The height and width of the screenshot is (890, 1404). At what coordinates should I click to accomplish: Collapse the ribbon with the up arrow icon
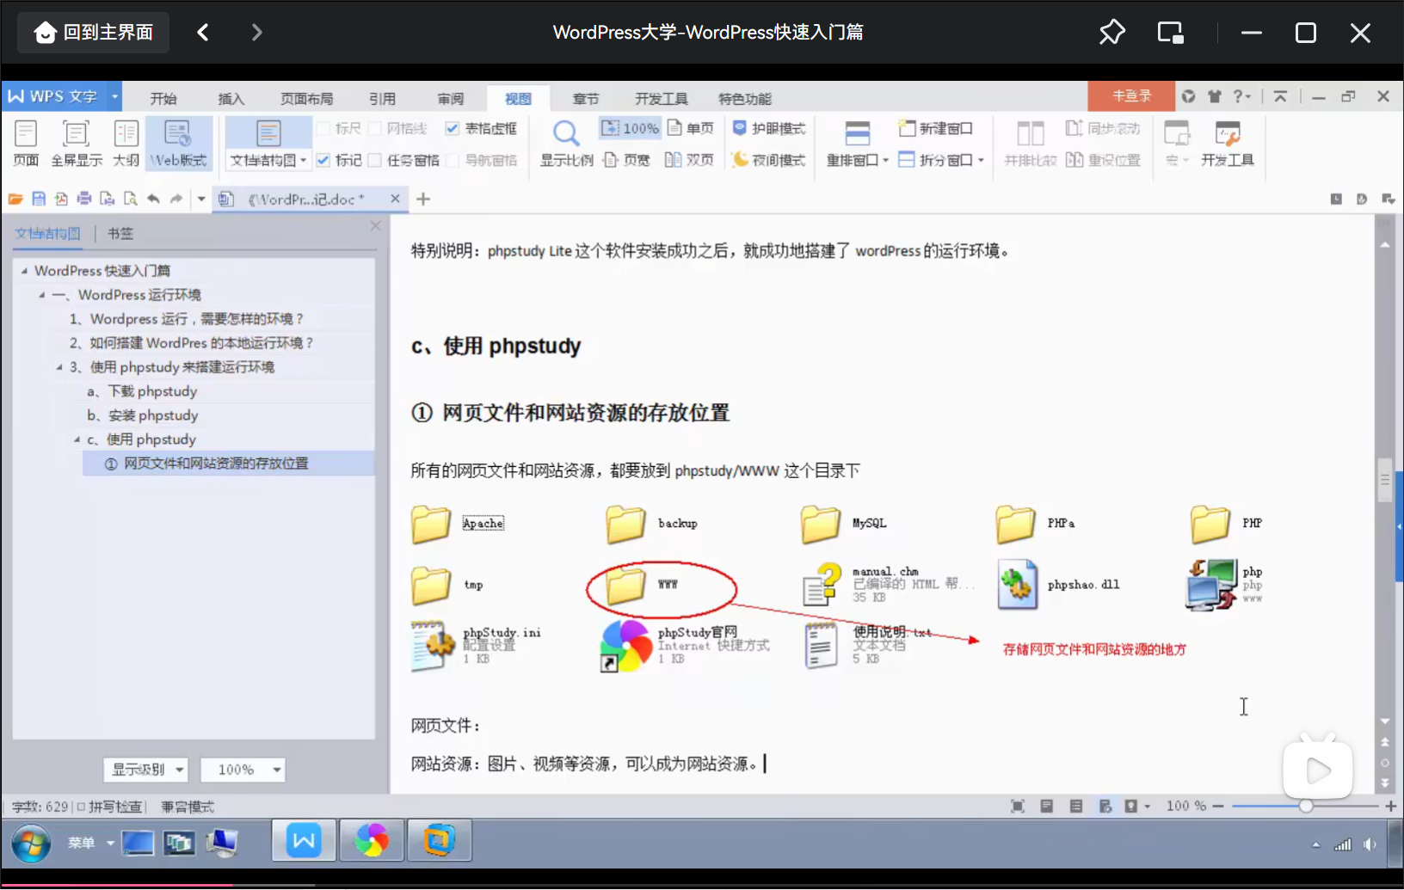1280,96
